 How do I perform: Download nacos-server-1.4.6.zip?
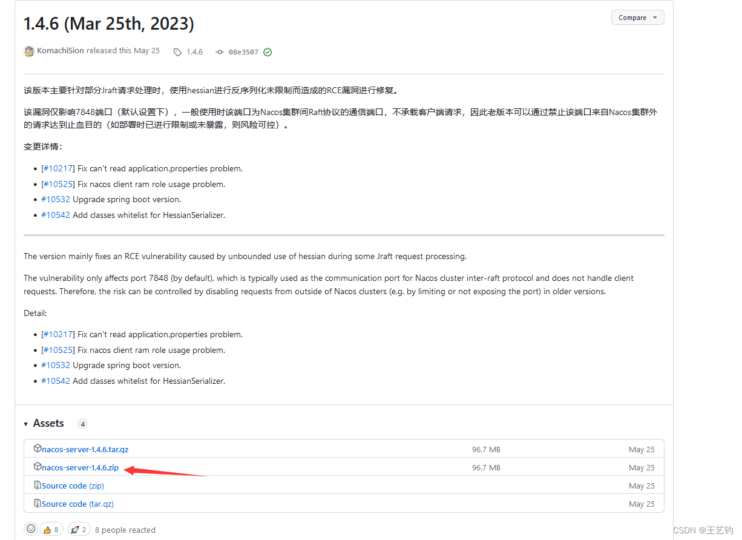[80, 467]
